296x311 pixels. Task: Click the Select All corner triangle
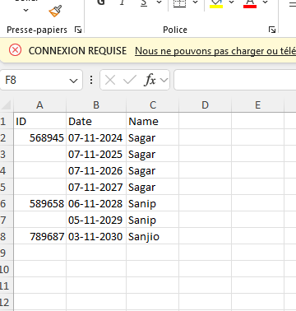(x=7, y=105)
